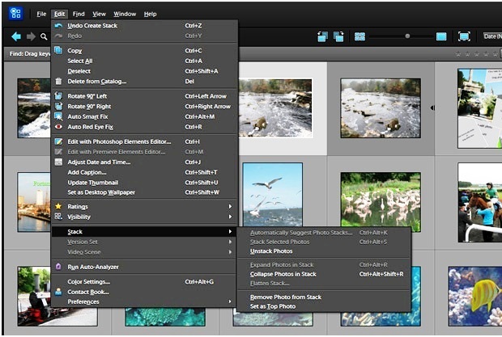Click the Auto Smart Fix icon

(58, 116)
